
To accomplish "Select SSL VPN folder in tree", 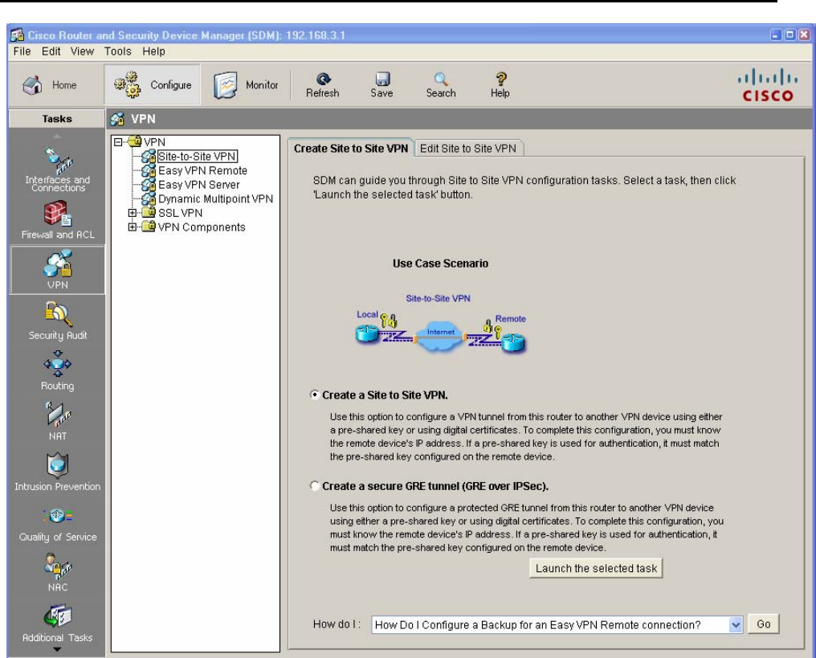I will click(180, 213).
